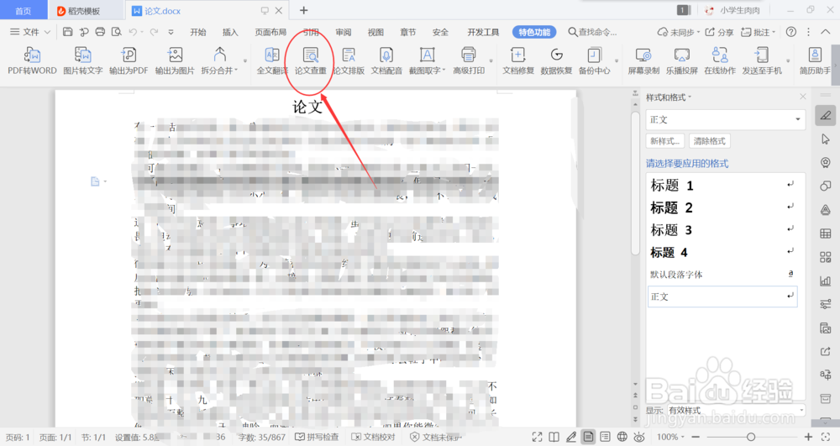Toggle 拼写检查 spell check in status bar
The width and height of the screenshot is (840, 446).
click(318, 437)
